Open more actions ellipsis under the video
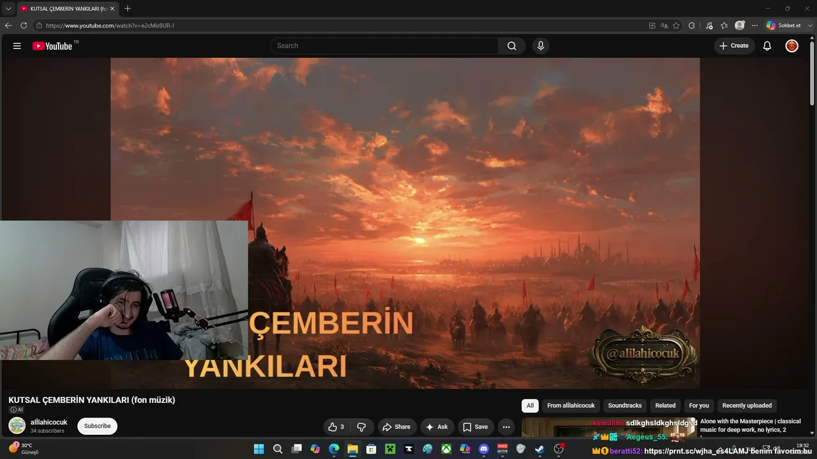This screenshot has height=459, width=817. 506,427
